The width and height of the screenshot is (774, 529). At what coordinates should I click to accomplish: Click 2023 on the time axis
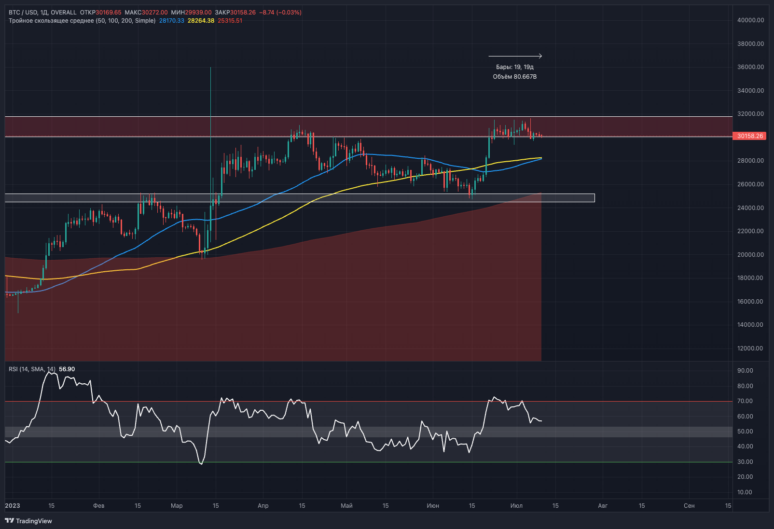[x=13, y=506]
